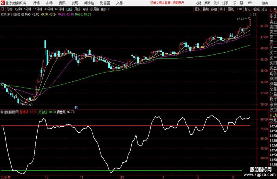Open the 多周期 view tab
The image size is (277, 179).
(94, 9)
